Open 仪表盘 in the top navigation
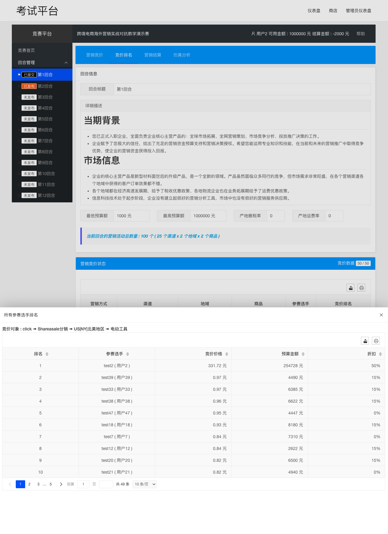This screenshot has height=534, width=388. click(x=314, y=11)
